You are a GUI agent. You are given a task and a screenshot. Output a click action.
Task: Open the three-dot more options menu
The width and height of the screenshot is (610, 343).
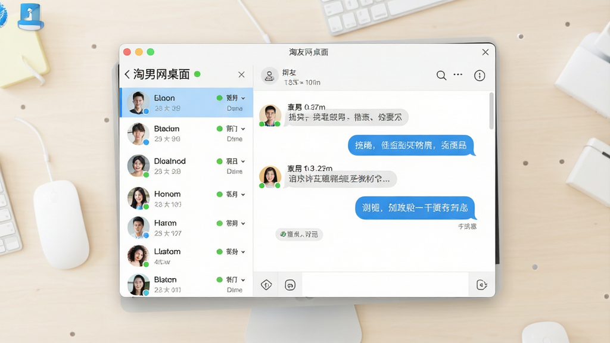458,74
